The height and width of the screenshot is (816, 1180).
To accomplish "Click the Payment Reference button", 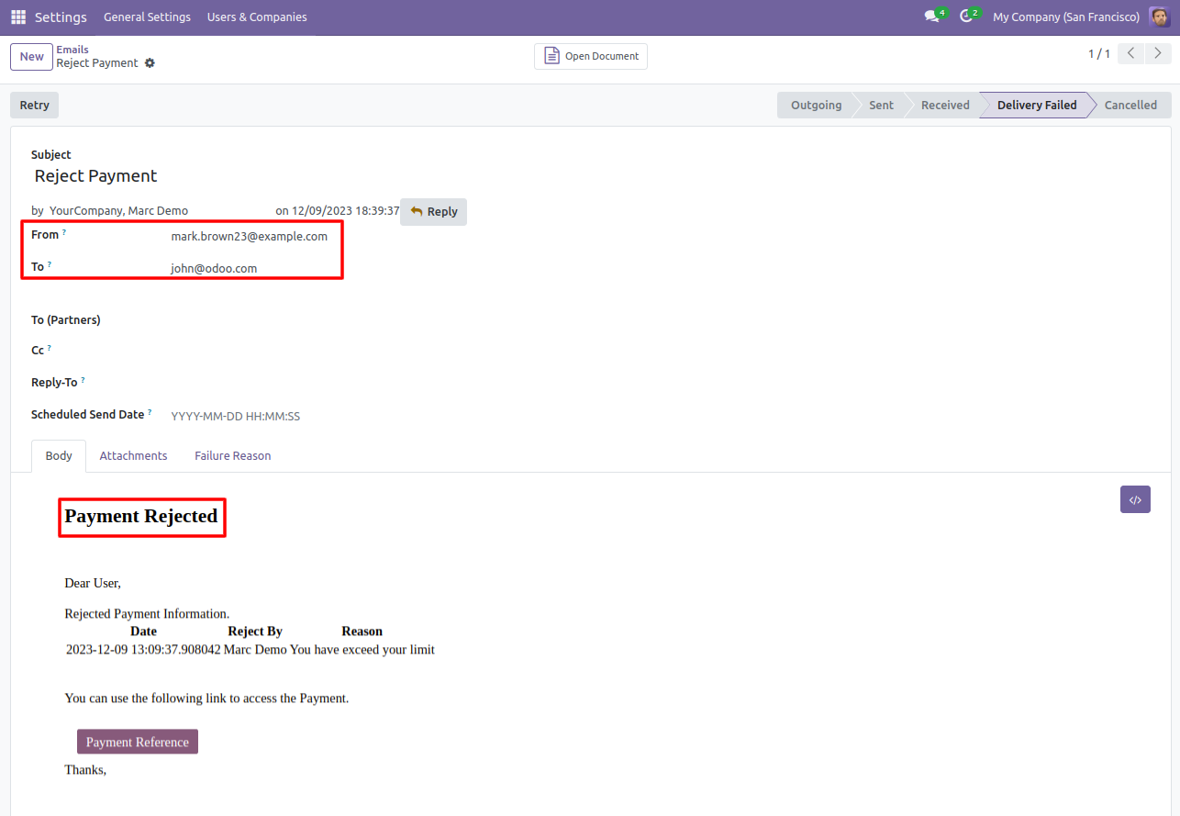I will tap(138, 742).
